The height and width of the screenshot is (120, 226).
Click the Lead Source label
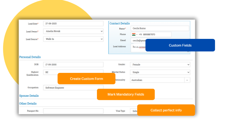pos(32,39)
